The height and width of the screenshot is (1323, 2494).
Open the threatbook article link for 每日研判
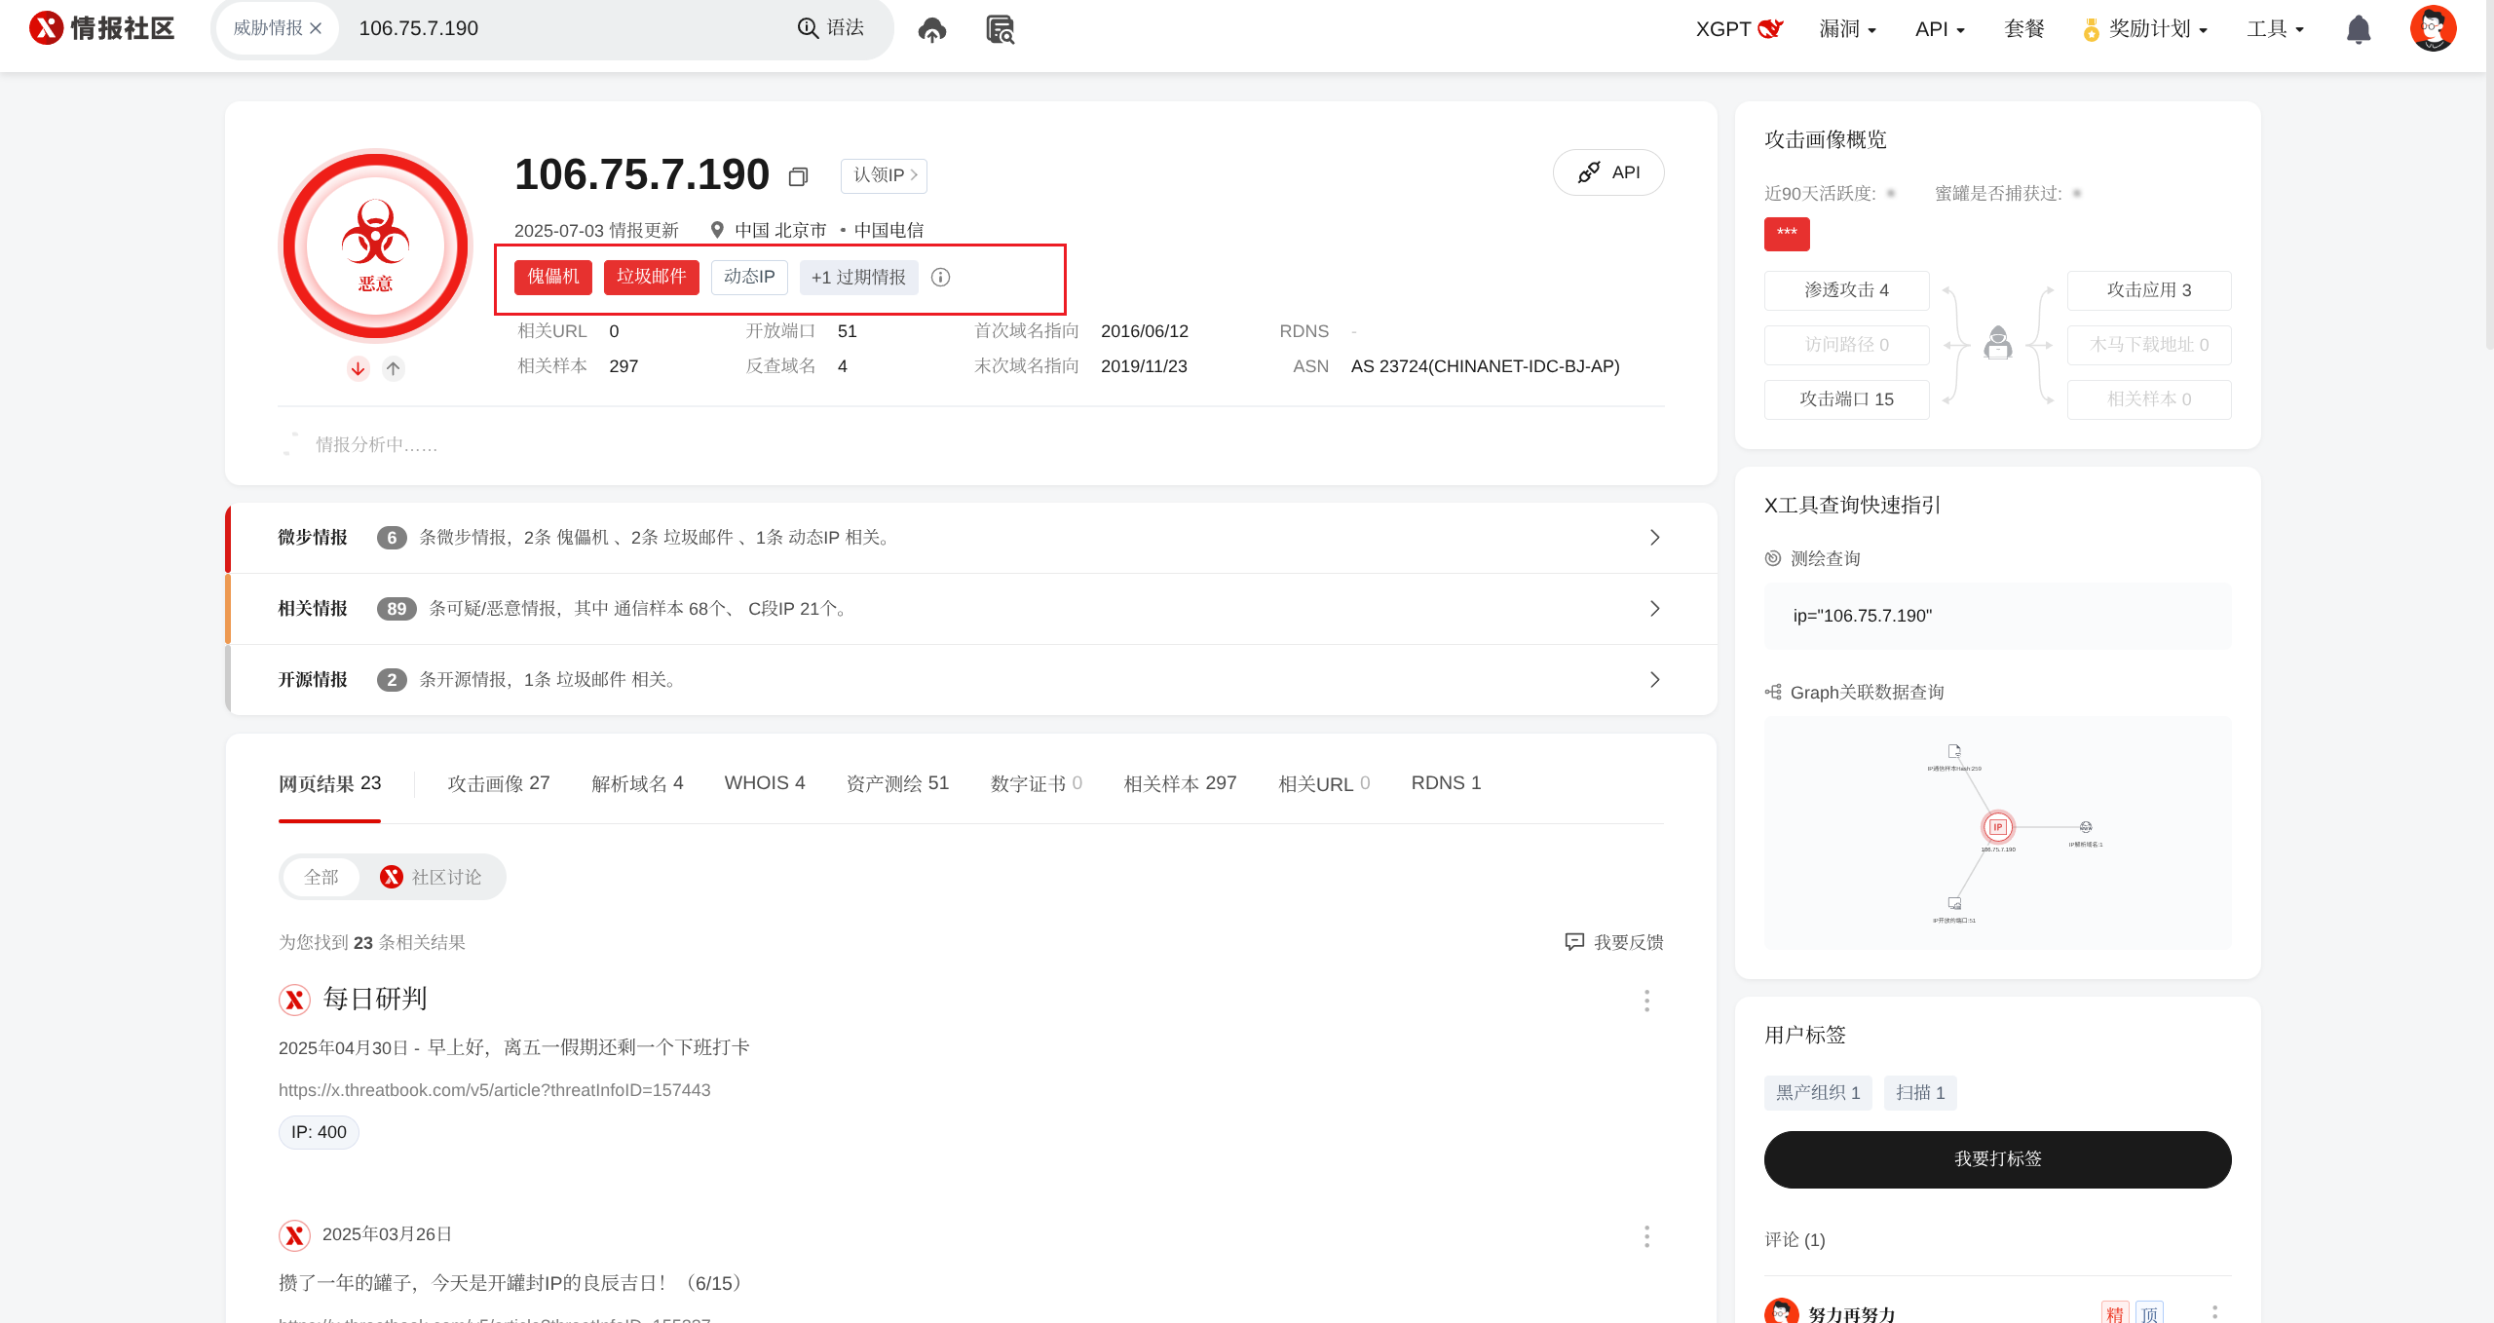point(494,1090)
